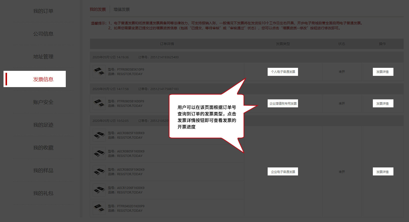Click 发票详情 for the 企业增值税专用发票 order
Image resolution: width=409 pixels, height=222 pixels.
(383, 103)
